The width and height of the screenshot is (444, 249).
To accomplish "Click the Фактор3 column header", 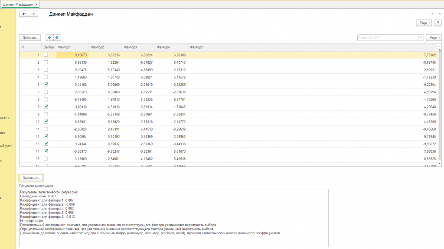I will (x=138, y=47).
